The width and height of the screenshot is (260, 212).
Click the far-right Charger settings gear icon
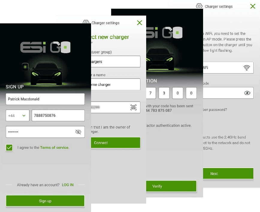point(199,6)
